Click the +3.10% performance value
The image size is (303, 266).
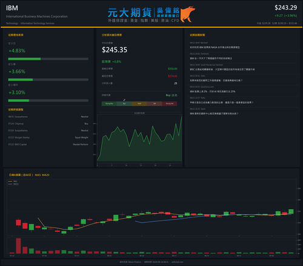click(x=17, y=92)
